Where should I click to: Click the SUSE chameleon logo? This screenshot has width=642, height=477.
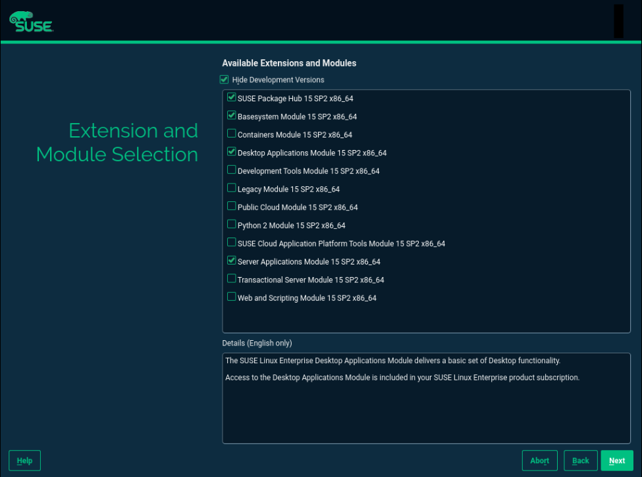pyautogui.click(x=31, y=22)
